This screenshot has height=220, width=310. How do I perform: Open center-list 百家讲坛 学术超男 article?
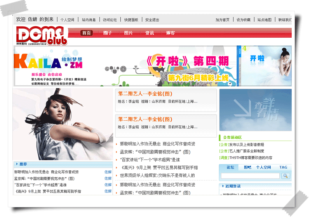[x=150, y=160]
